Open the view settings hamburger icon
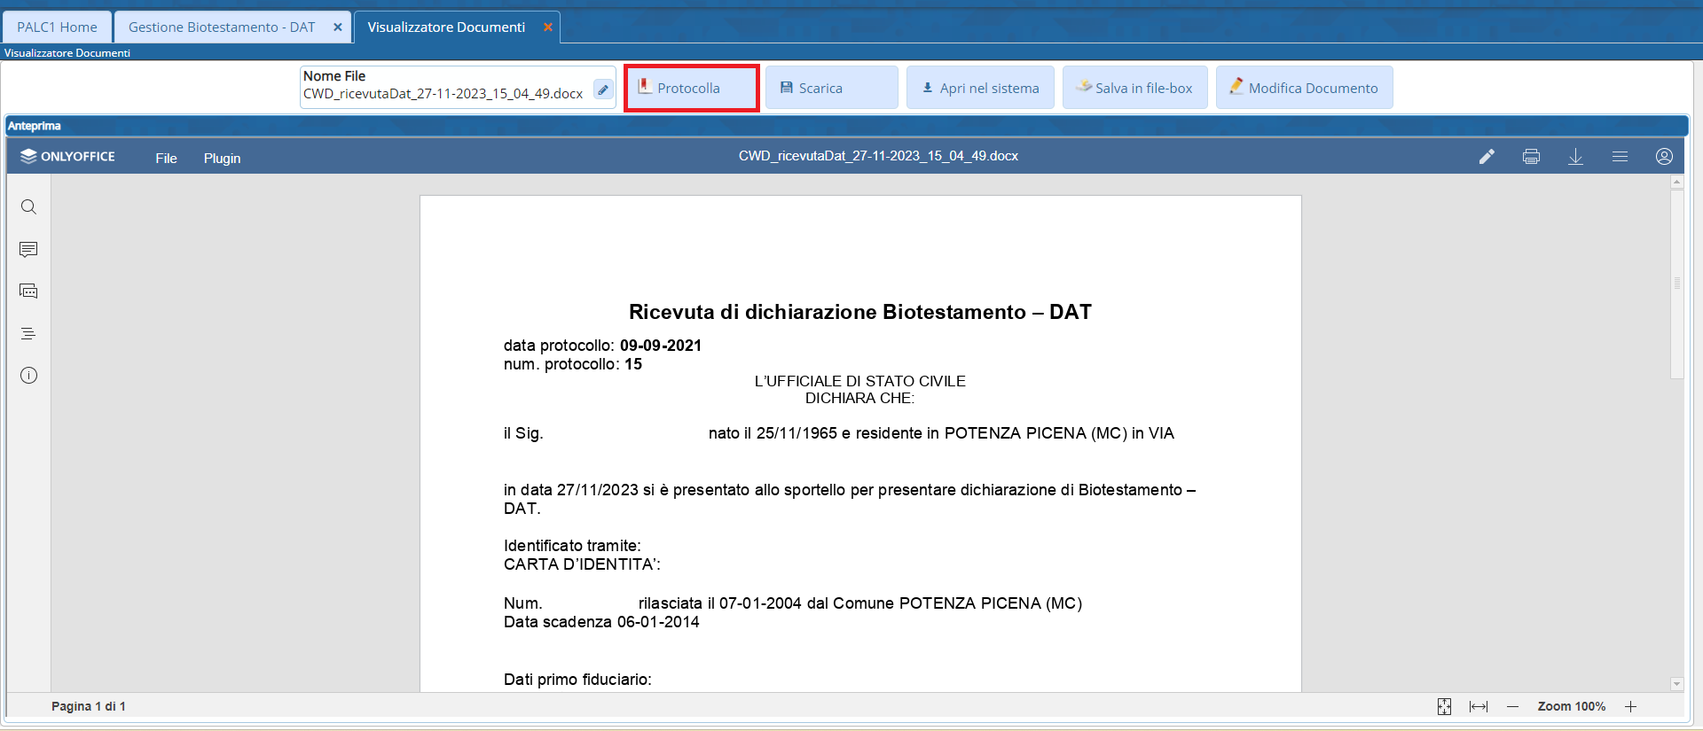1703x731 pixels. [x=1620, y=157]
